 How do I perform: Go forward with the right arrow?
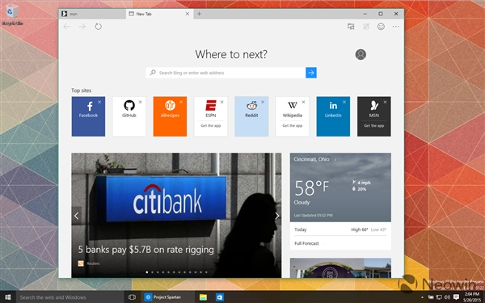click(82, 27)
